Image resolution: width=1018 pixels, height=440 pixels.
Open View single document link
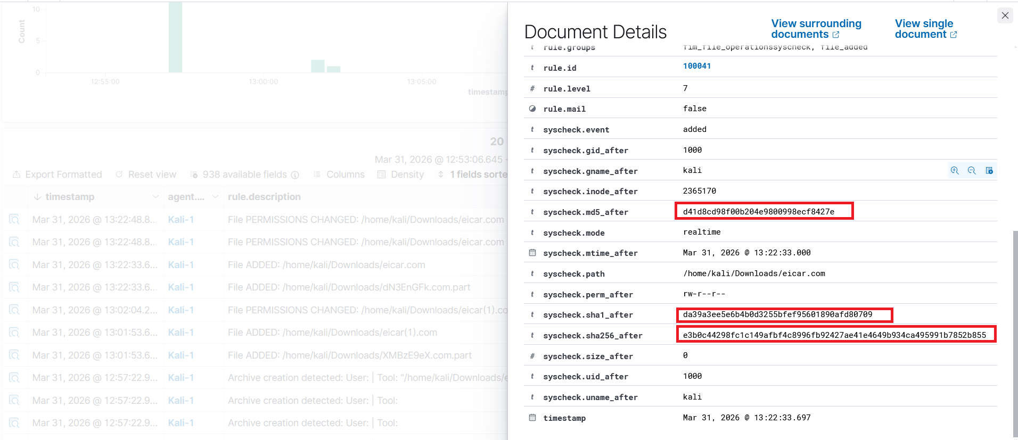click(x=925, y=29)
